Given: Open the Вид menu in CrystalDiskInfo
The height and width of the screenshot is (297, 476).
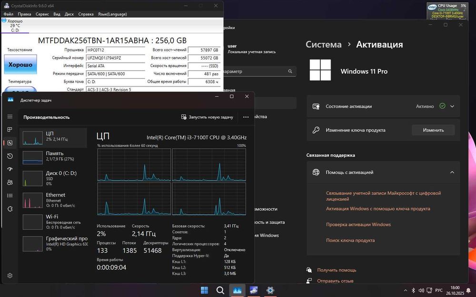Looking at the screenshot, I should (57, 14).
